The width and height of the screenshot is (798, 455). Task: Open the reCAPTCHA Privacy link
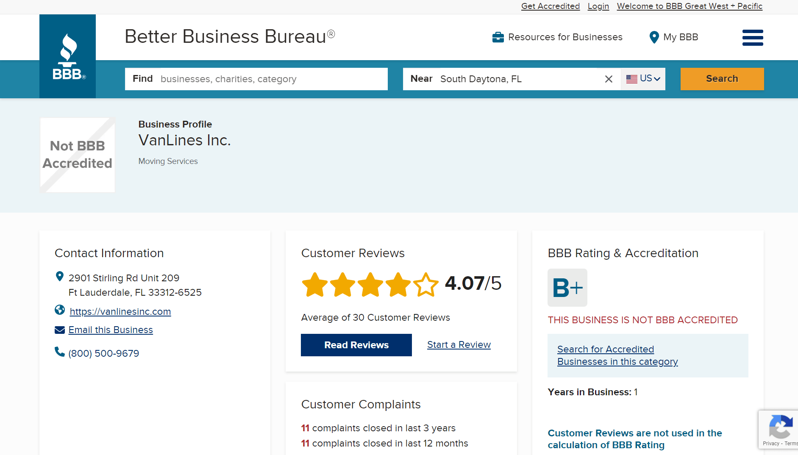pos(771,444)
